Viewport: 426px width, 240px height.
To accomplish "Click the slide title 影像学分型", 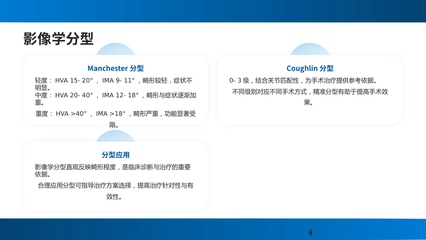I will 58,39.
